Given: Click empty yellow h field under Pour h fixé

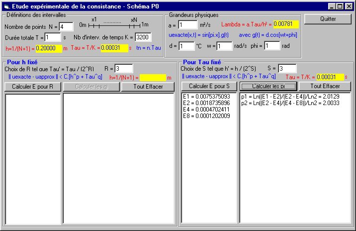Looking at the screenshot, I should [153, 78].
